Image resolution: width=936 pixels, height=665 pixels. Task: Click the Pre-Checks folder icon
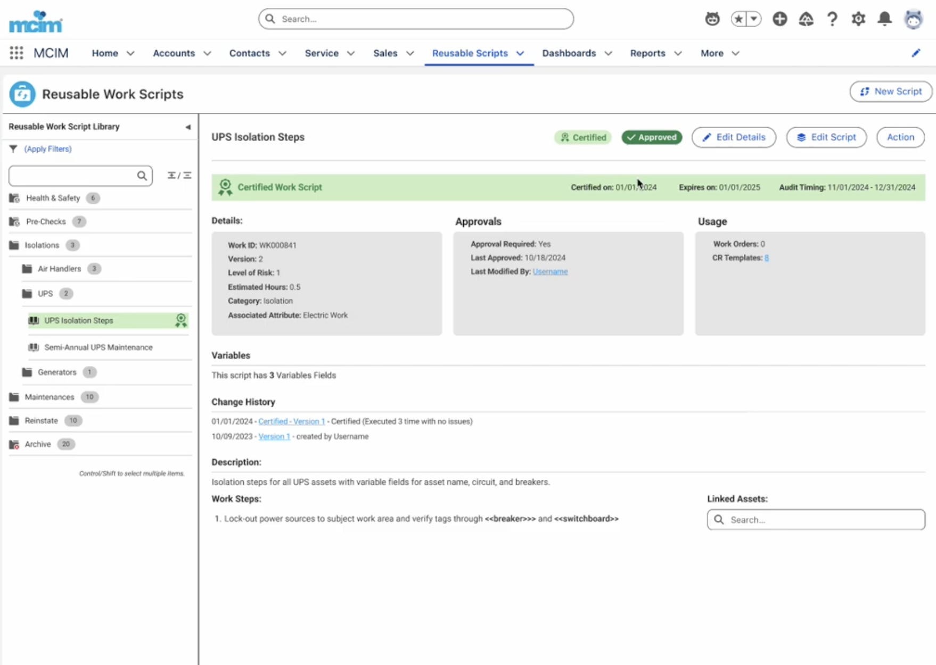click(14, 222)
